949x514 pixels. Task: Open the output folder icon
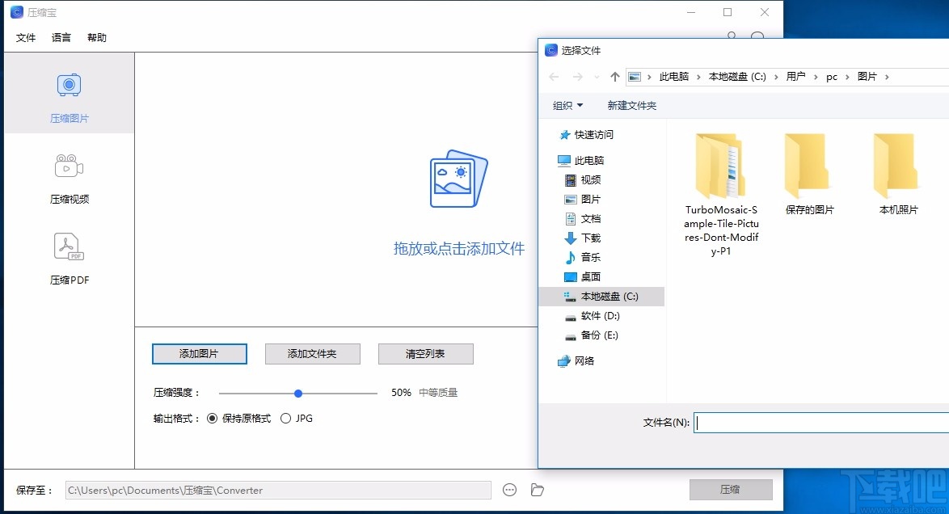pyautogui.click(x=537, y=490)
